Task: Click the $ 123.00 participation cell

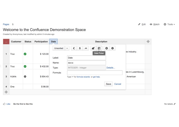Action: pyautogui.click(x=41, y=54)
